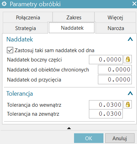Viewport: 137px width, 144px height.
Task: Click the Naddatek od obiektów chronionych field
Action: pos(115,69)
